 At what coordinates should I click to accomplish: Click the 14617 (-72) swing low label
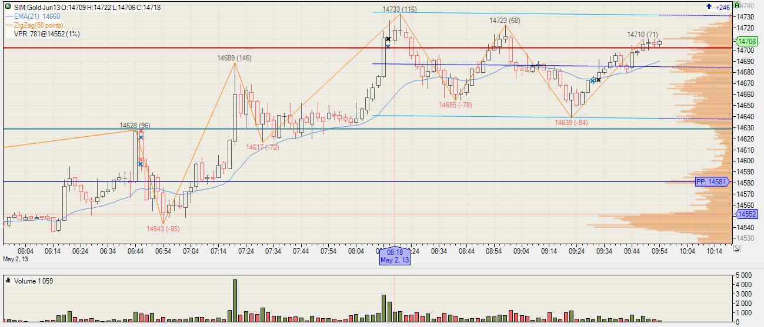(x=262, y=147)
